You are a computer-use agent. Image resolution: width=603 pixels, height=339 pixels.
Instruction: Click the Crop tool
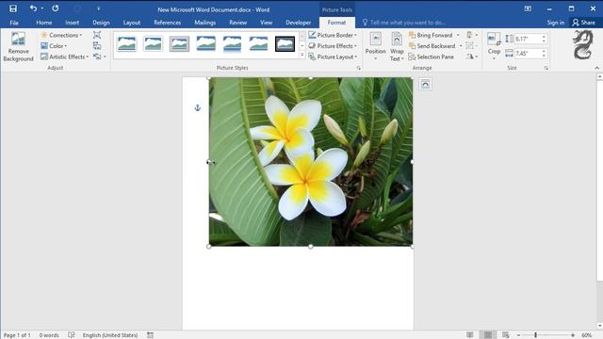pos(494,46)
